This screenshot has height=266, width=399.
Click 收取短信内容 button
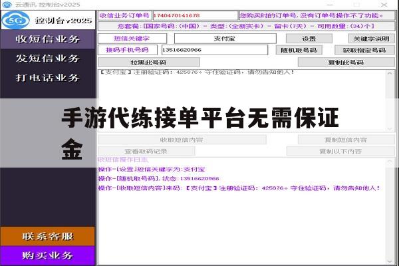[x=182, y=140]
